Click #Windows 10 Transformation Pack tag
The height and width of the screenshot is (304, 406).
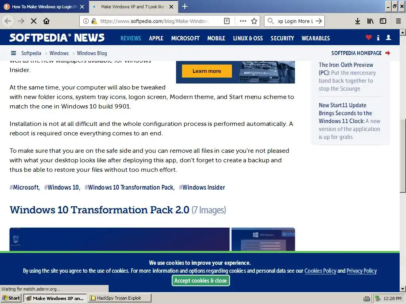tap(130, 187)
